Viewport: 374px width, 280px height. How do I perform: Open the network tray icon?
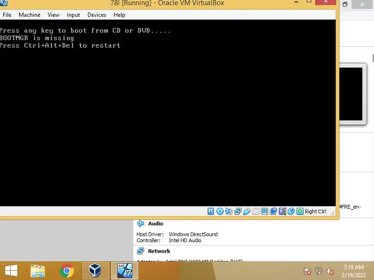point(319,271)
